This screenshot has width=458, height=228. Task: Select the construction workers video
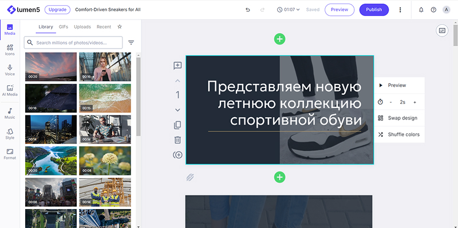coord(105,192)
